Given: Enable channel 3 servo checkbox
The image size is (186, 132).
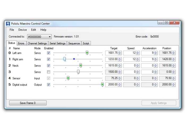Looking at the screenshot, I should (x=48, y=72).
